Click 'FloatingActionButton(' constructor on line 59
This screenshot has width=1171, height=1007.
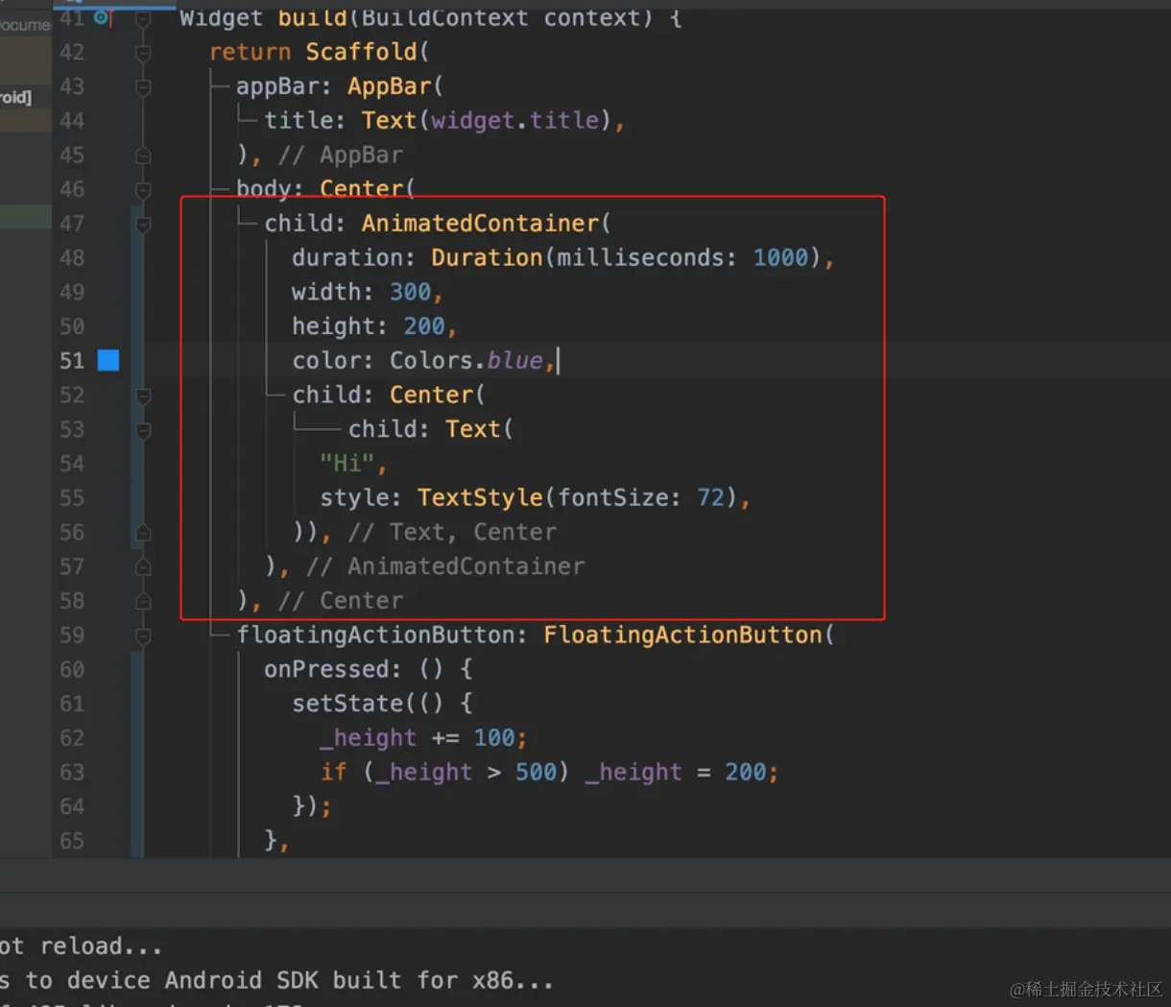click(689, 635)
